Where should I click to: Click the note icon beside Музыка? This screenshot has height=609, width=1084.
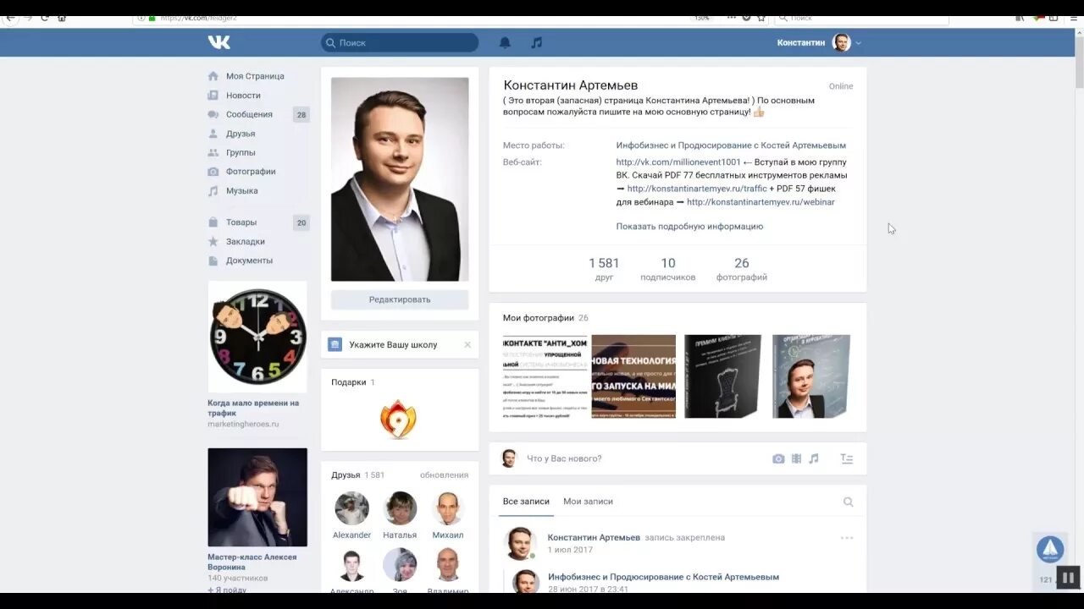213,191
